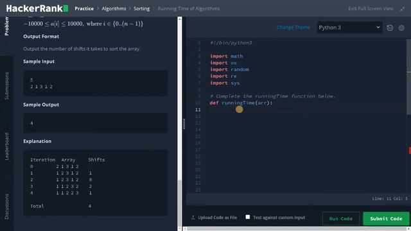The image size is (411, 231).
Task: Click Change Theme link
Action: click(x=293, y=27)
